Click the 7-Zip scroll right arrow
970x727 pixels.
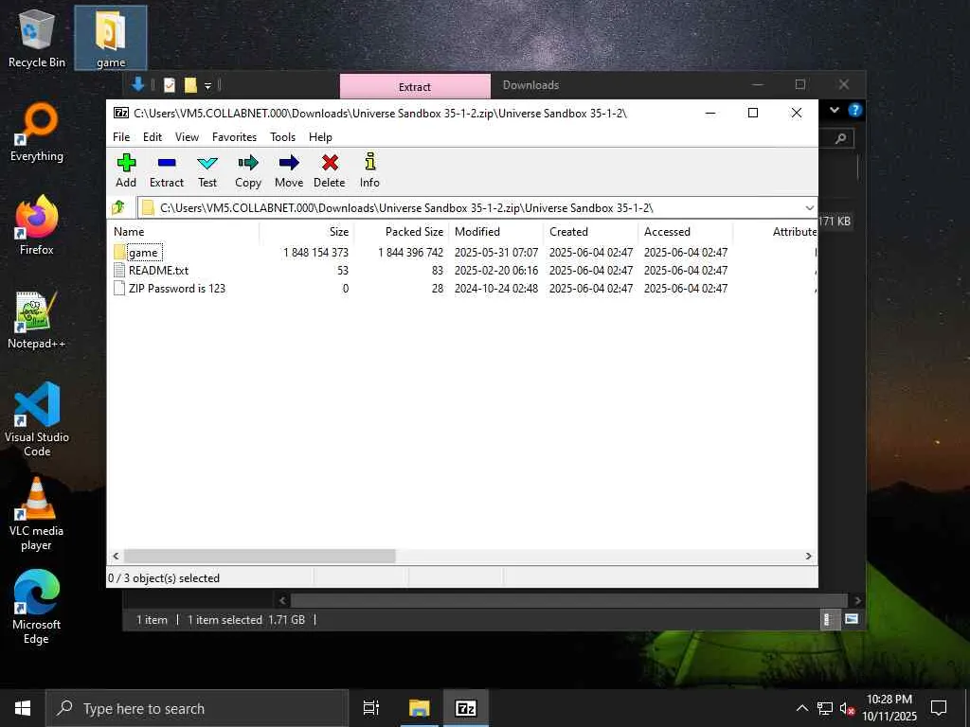tap(808, 556)
